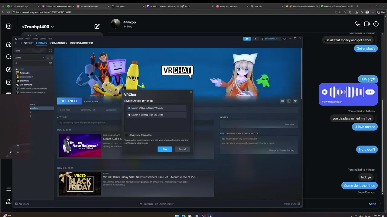Screen dimensions: 387x217
Task: Cancel the VRChat launch
Action: (x=70, y=101)
